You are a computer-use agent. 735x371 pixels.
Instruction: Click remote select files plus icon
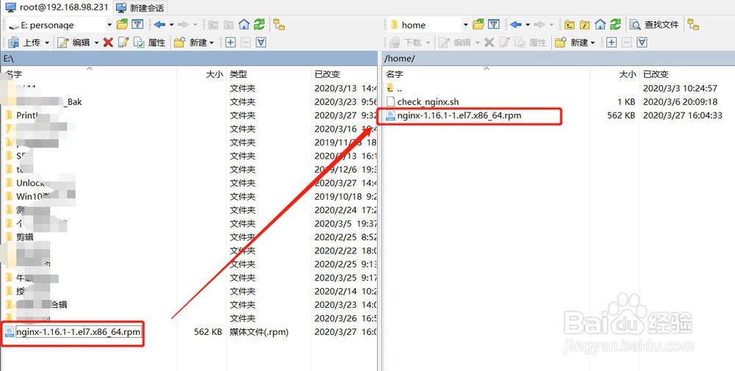coord(612,43)
